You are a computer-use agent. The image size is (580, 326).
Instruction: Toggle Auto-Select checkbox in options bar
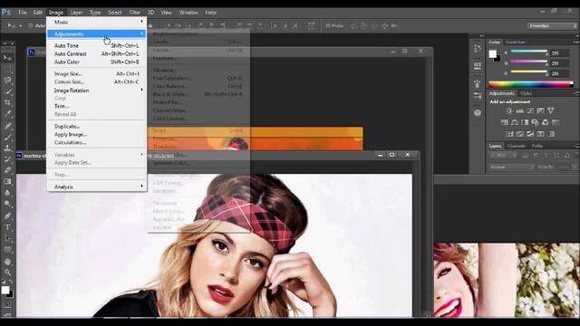click(31, 26)
